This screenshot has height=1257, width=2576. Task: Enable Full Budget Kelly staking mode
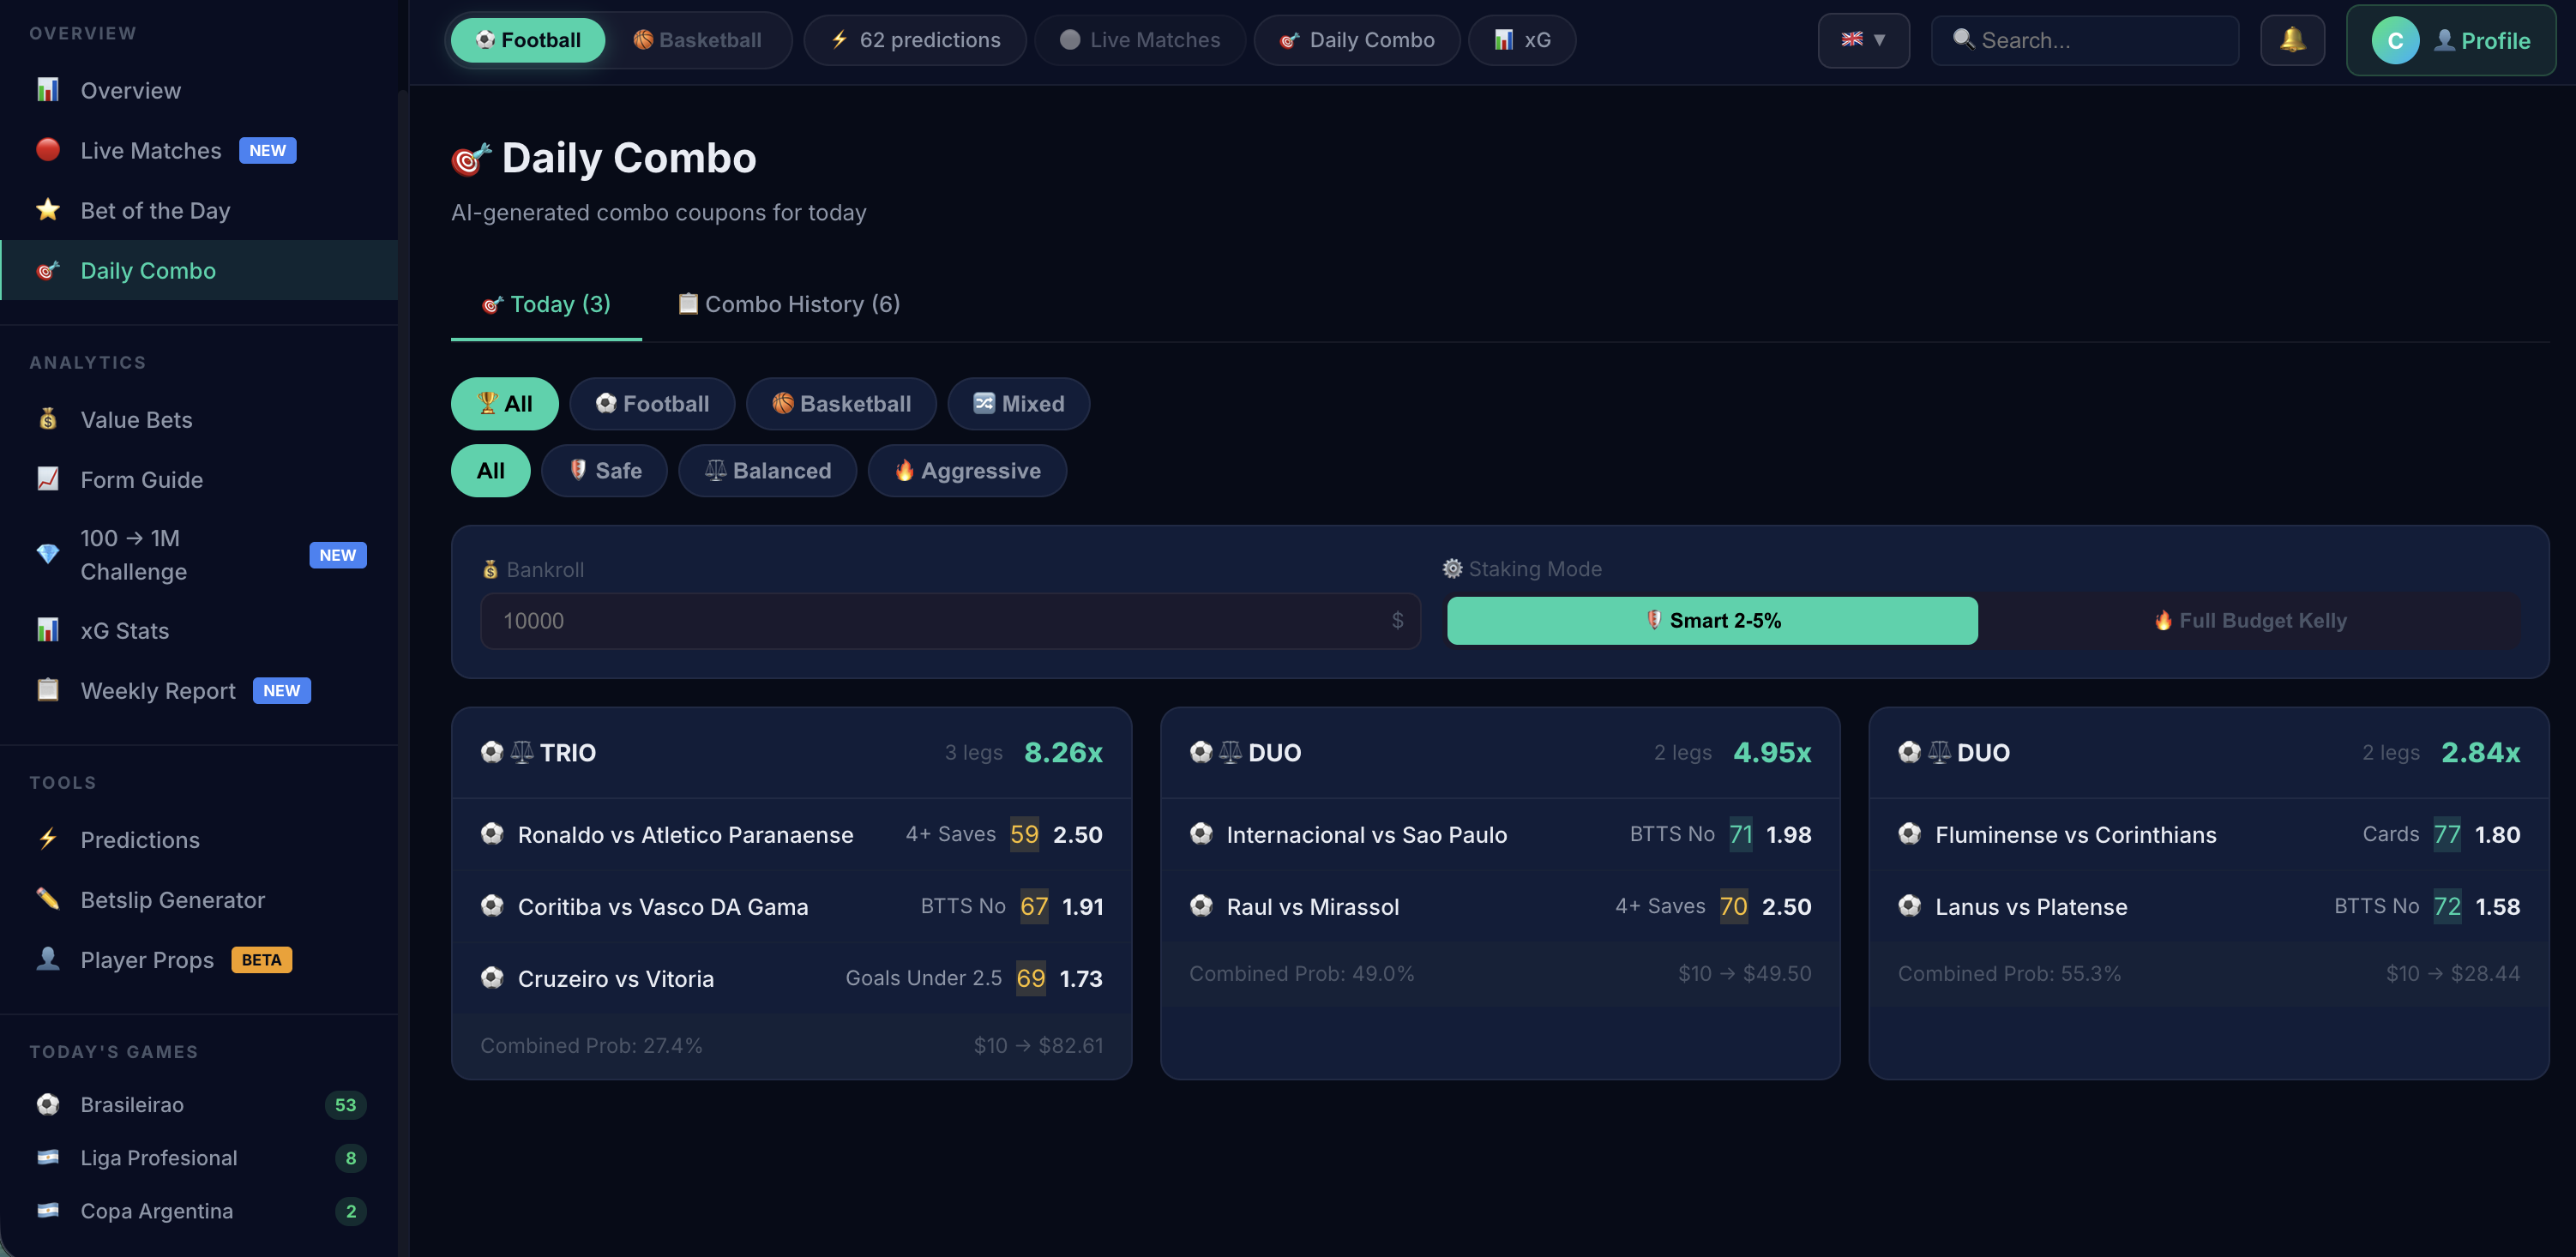(x=2249, y=620)
